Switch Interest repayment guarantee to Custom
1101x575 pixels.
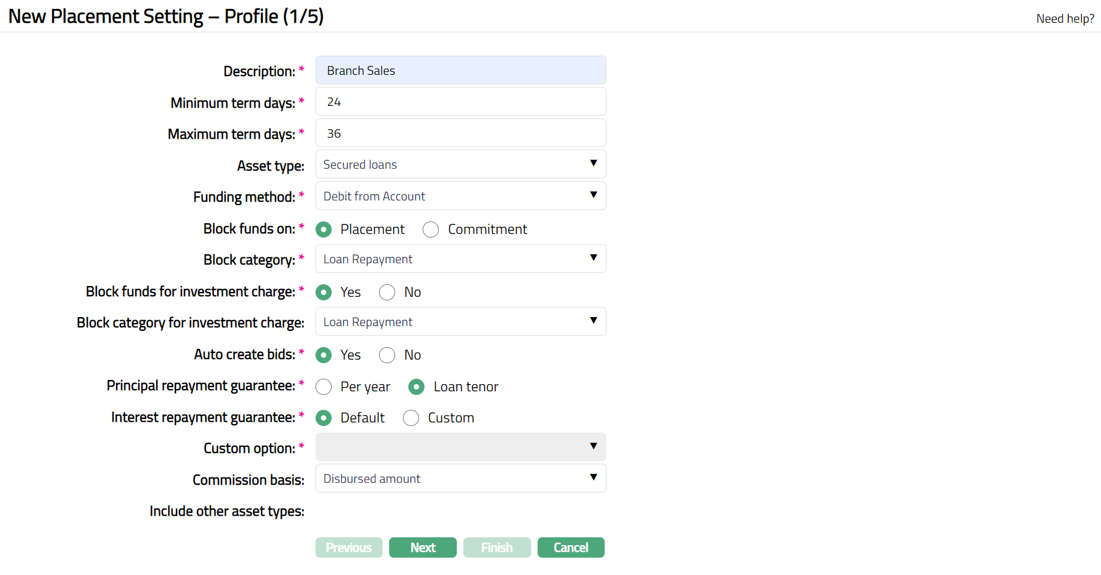pos(411,418)
